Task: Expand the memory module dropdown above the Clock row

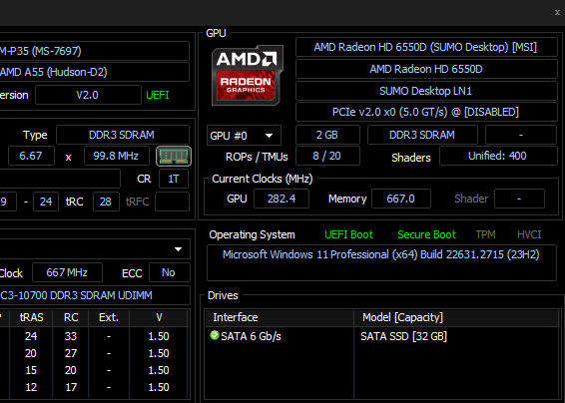Action: pos(178,249)
